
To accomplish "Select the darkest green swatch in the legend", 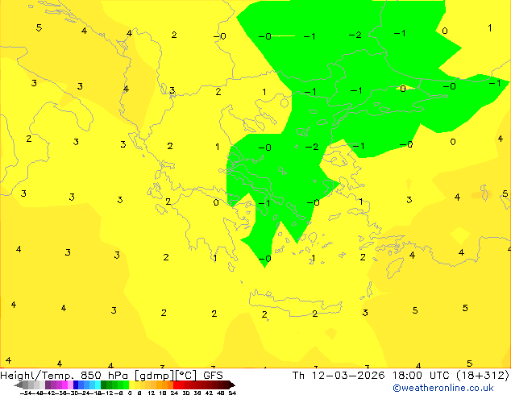I will coord(104,385).
